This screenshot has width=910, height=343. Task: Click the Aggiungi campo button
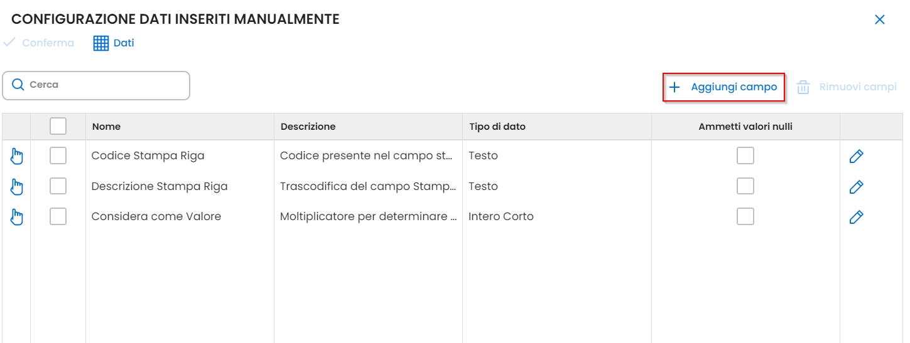pos(724,87)
